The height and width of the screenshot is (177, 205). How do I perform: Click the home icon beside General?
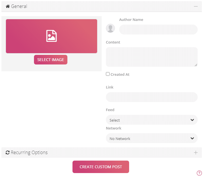(8, 6)
